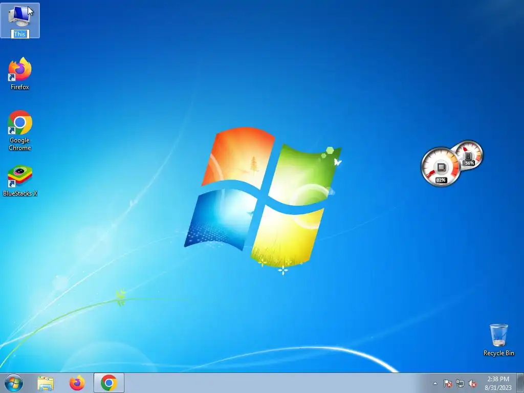The image size is (524, 393).
Task: Open the network status tray icon
Action: (x=460, y=384)
